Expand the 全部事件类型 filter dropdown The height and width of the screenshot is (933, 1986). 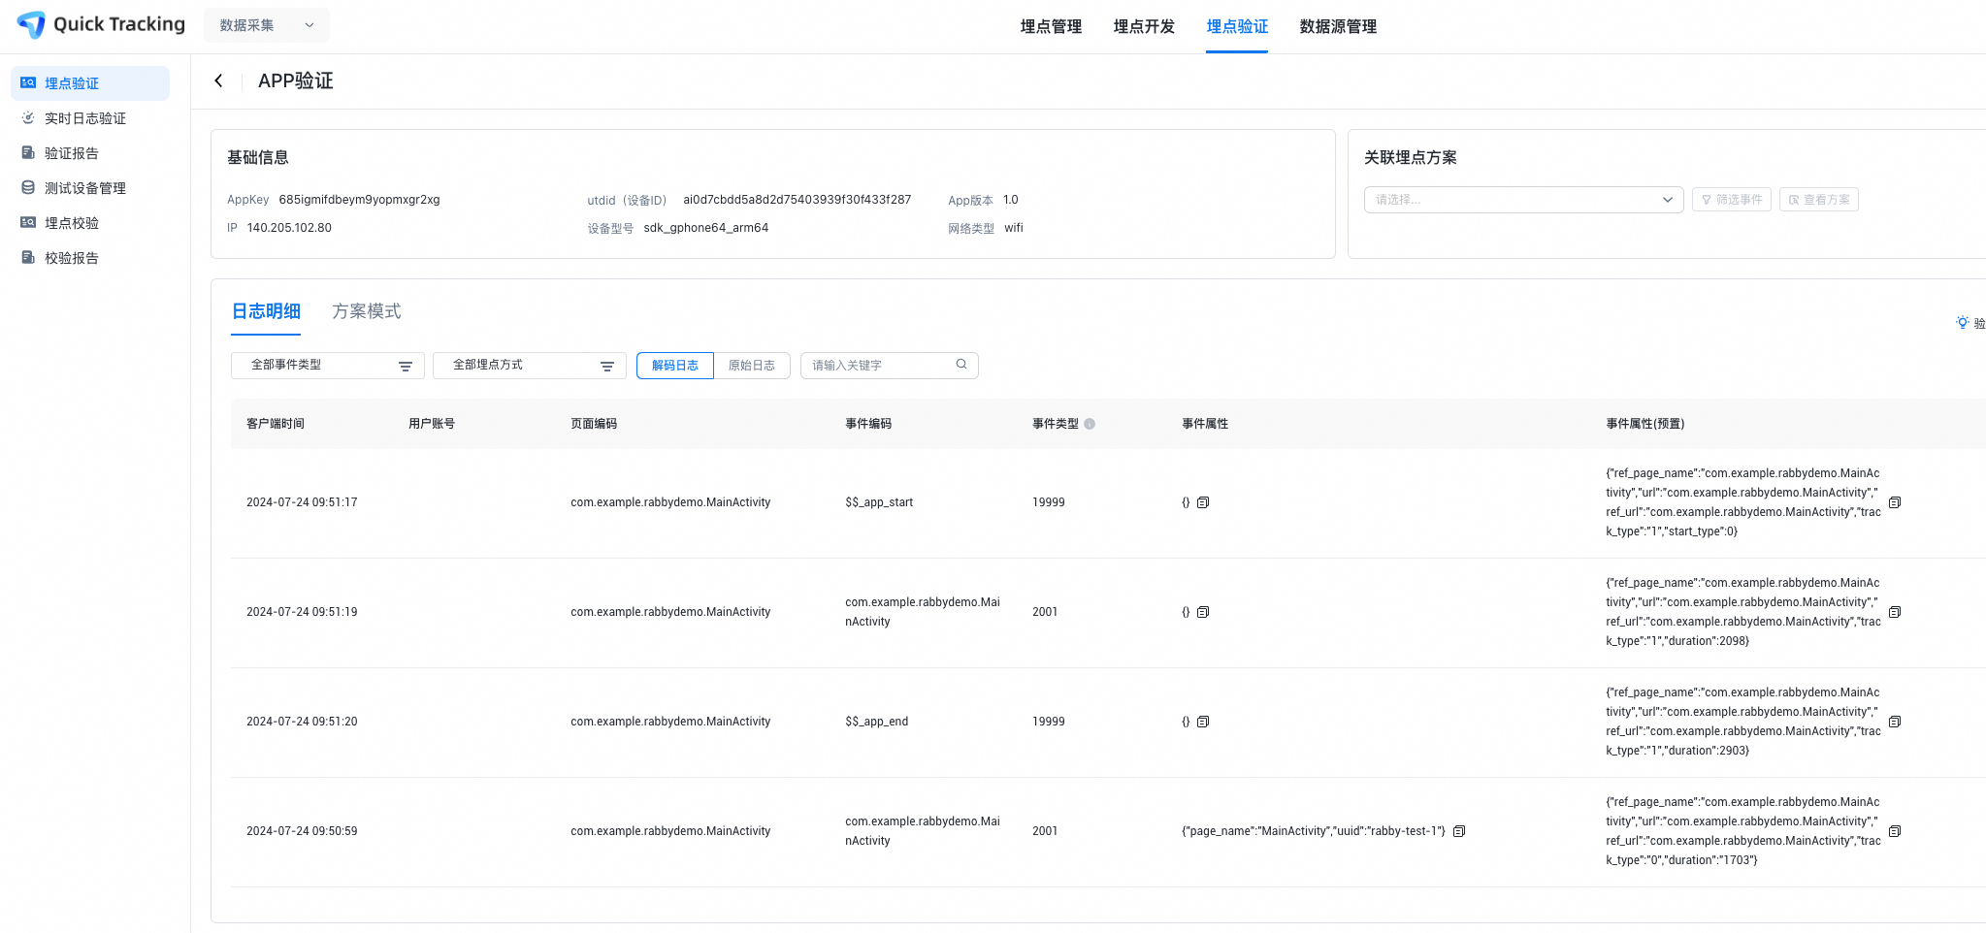coord(328,366)
